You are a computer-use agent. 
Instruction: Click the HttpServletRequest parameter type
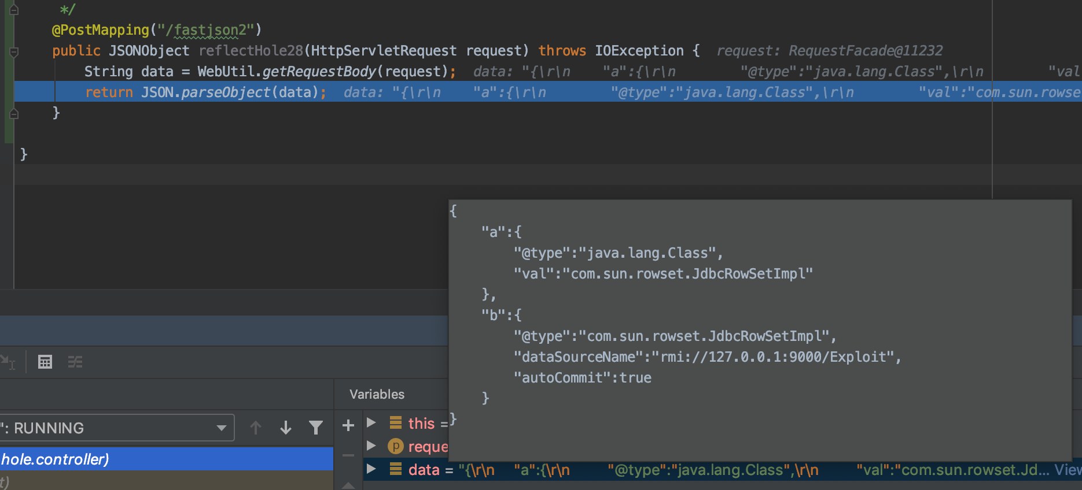click(x=384, y=51)
